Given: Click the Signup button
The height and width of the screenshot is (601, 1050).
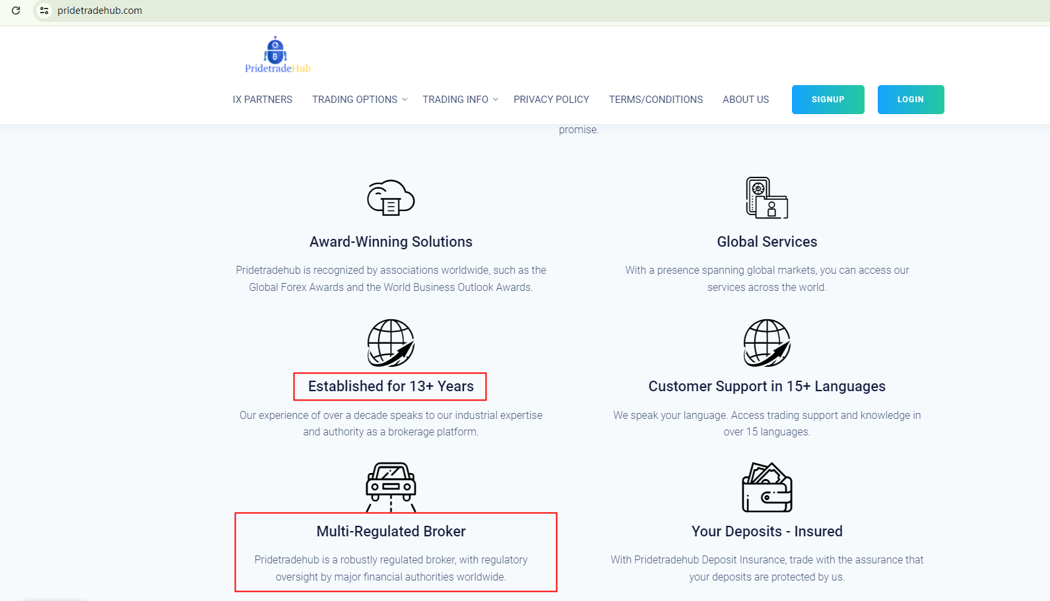Looking at the screenshot, I should 828,100.
